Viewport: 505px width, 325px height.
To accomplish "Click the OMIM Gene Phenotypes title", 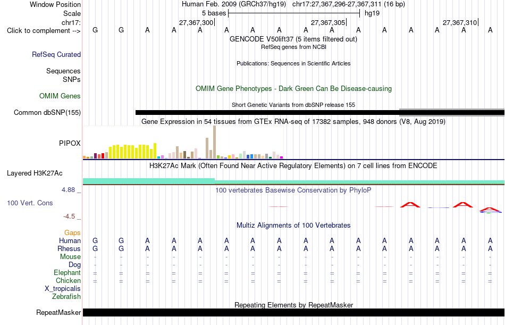I will pos(294,89).
